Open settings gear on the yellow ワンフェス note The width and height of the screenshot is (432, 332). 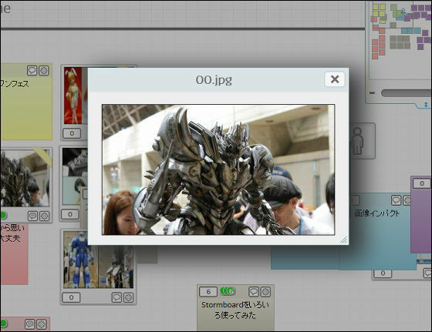(44, 70)
